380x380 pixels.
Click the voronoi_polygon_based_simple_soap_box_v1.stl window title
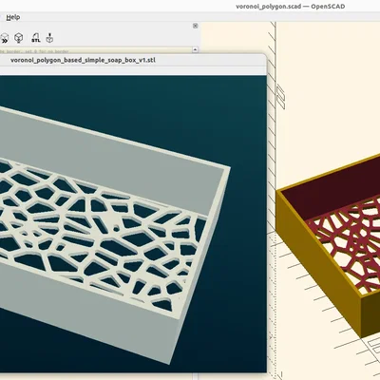(83, 60)
